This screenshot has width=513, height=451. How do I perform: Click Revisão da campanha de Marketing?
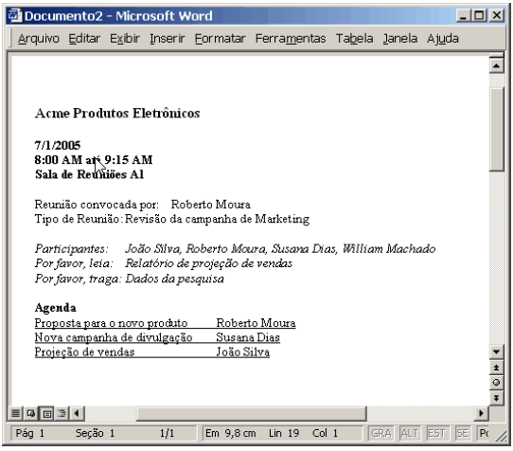click(x=218, y=219)
